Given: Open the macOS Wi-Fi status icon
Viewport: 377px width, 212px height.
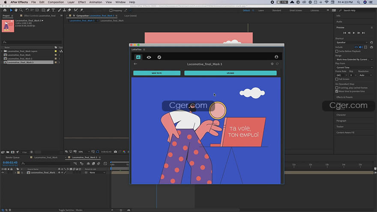Looking at the screenshot, I should tap(326, 2).
